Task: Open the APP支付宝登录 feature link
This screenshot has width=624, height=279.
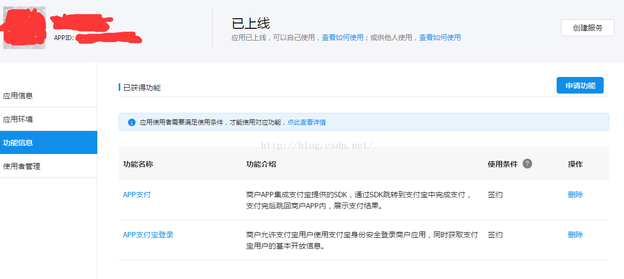Action: click(148, 235)
